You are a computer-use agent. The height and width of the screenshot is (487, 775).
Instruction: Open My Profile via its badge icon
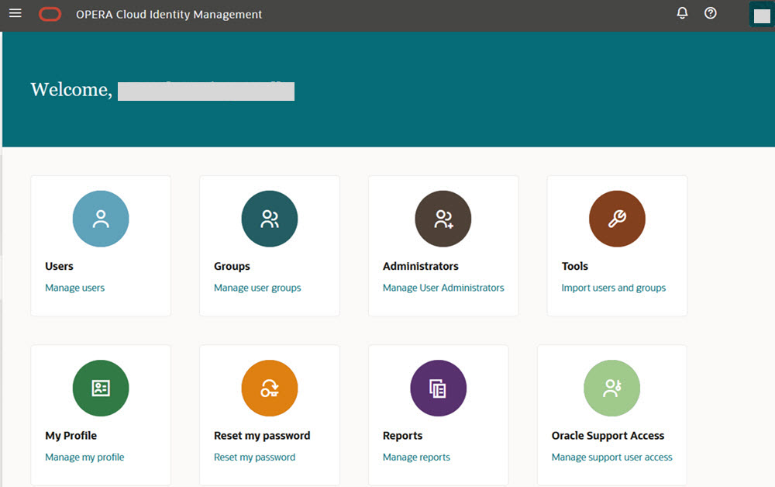[x=101, y=388]
